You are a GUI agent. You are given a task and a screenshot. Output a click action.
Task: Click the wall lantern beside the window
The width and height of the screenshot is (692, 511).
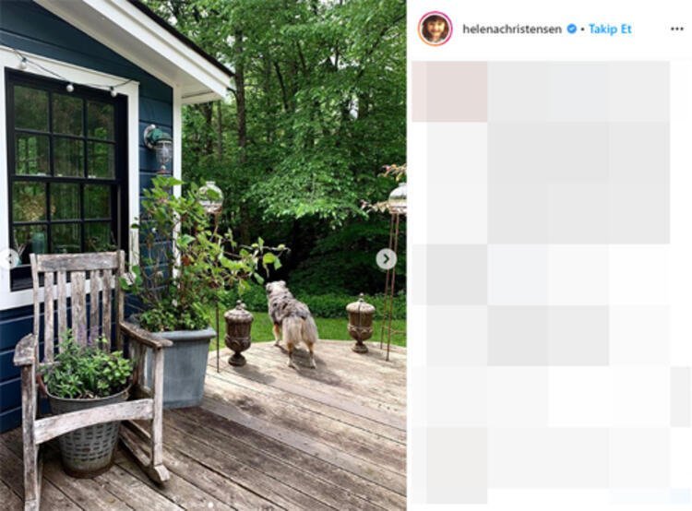tap(160, 149)
